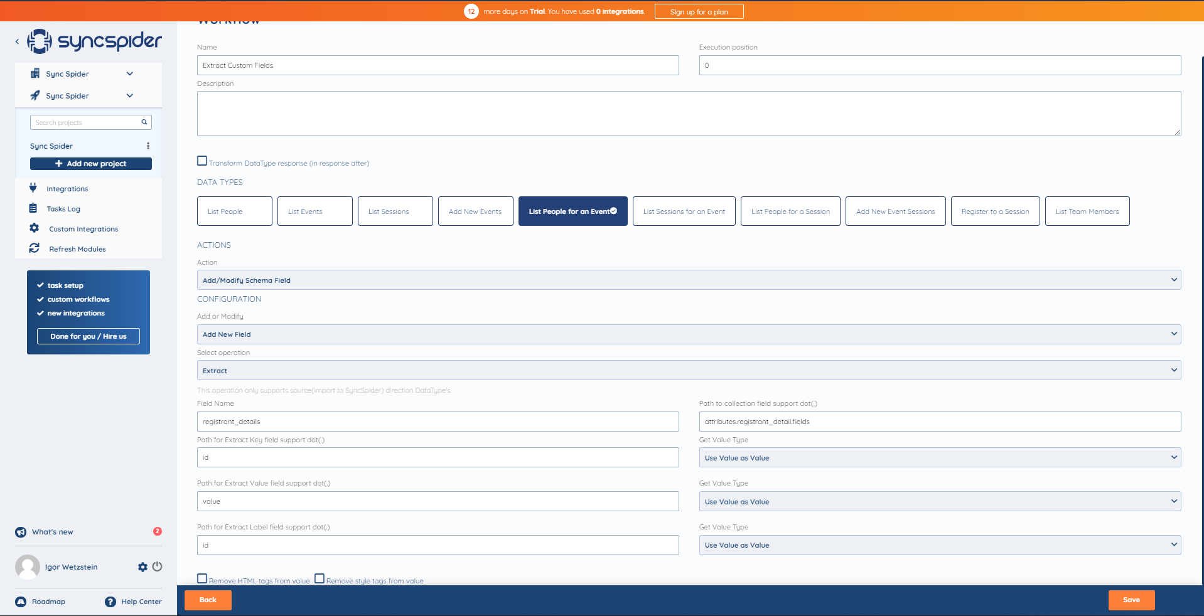The width and height of the screenshot is (1204, 616).
Task: Save the workflow
Action: [x=1131, y=600]
